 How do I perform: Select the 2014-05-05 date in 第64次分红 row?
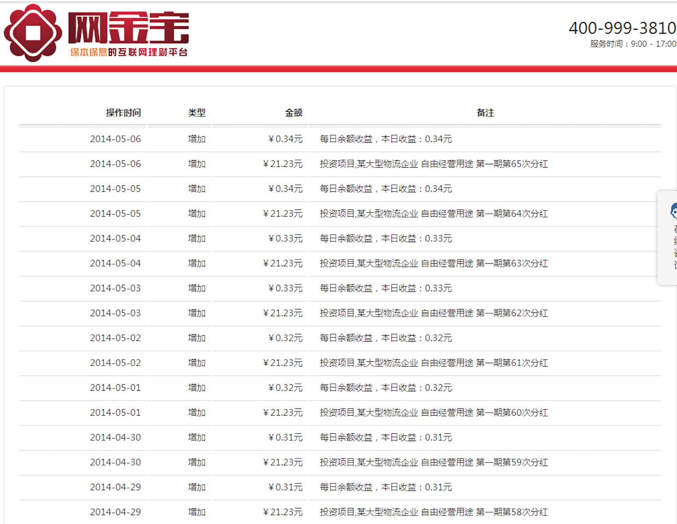pos(115,214)
